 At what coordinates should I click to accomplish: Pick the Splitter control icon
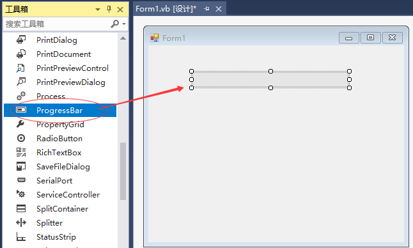[21, 222]
